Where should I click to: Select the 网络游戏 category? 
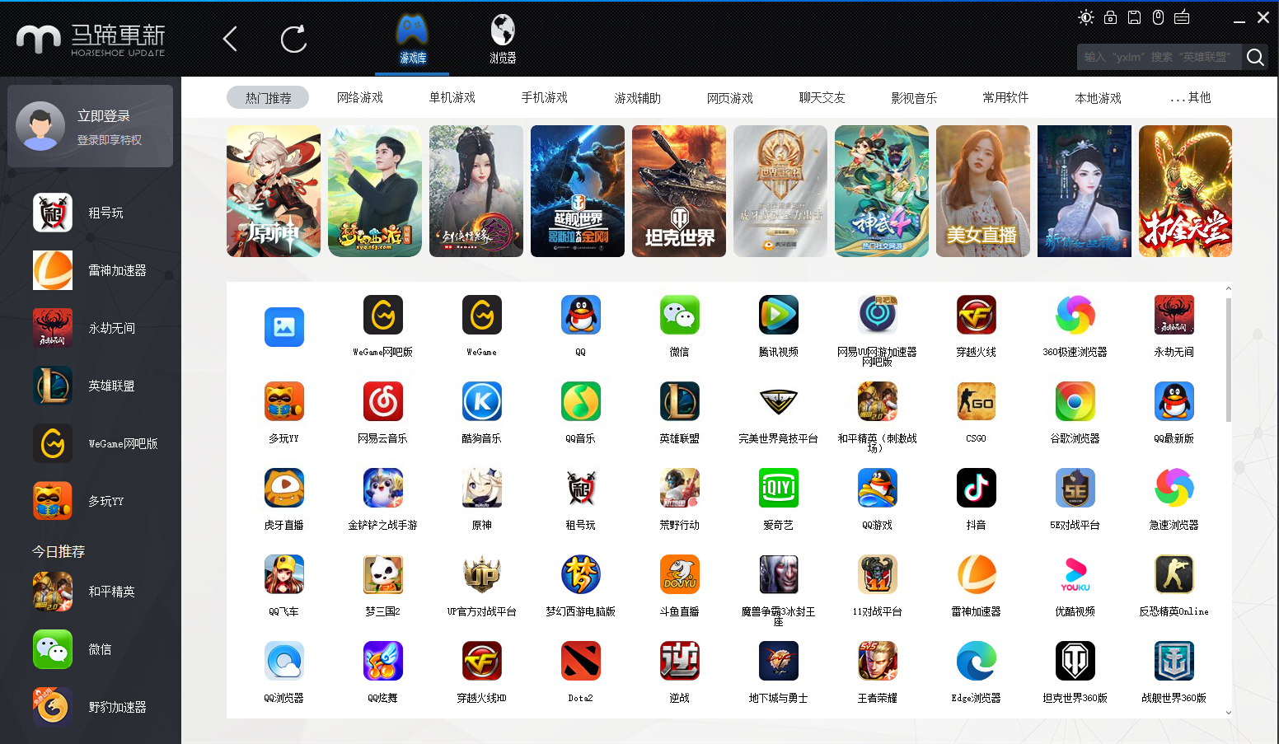click(x=360, y=97)
